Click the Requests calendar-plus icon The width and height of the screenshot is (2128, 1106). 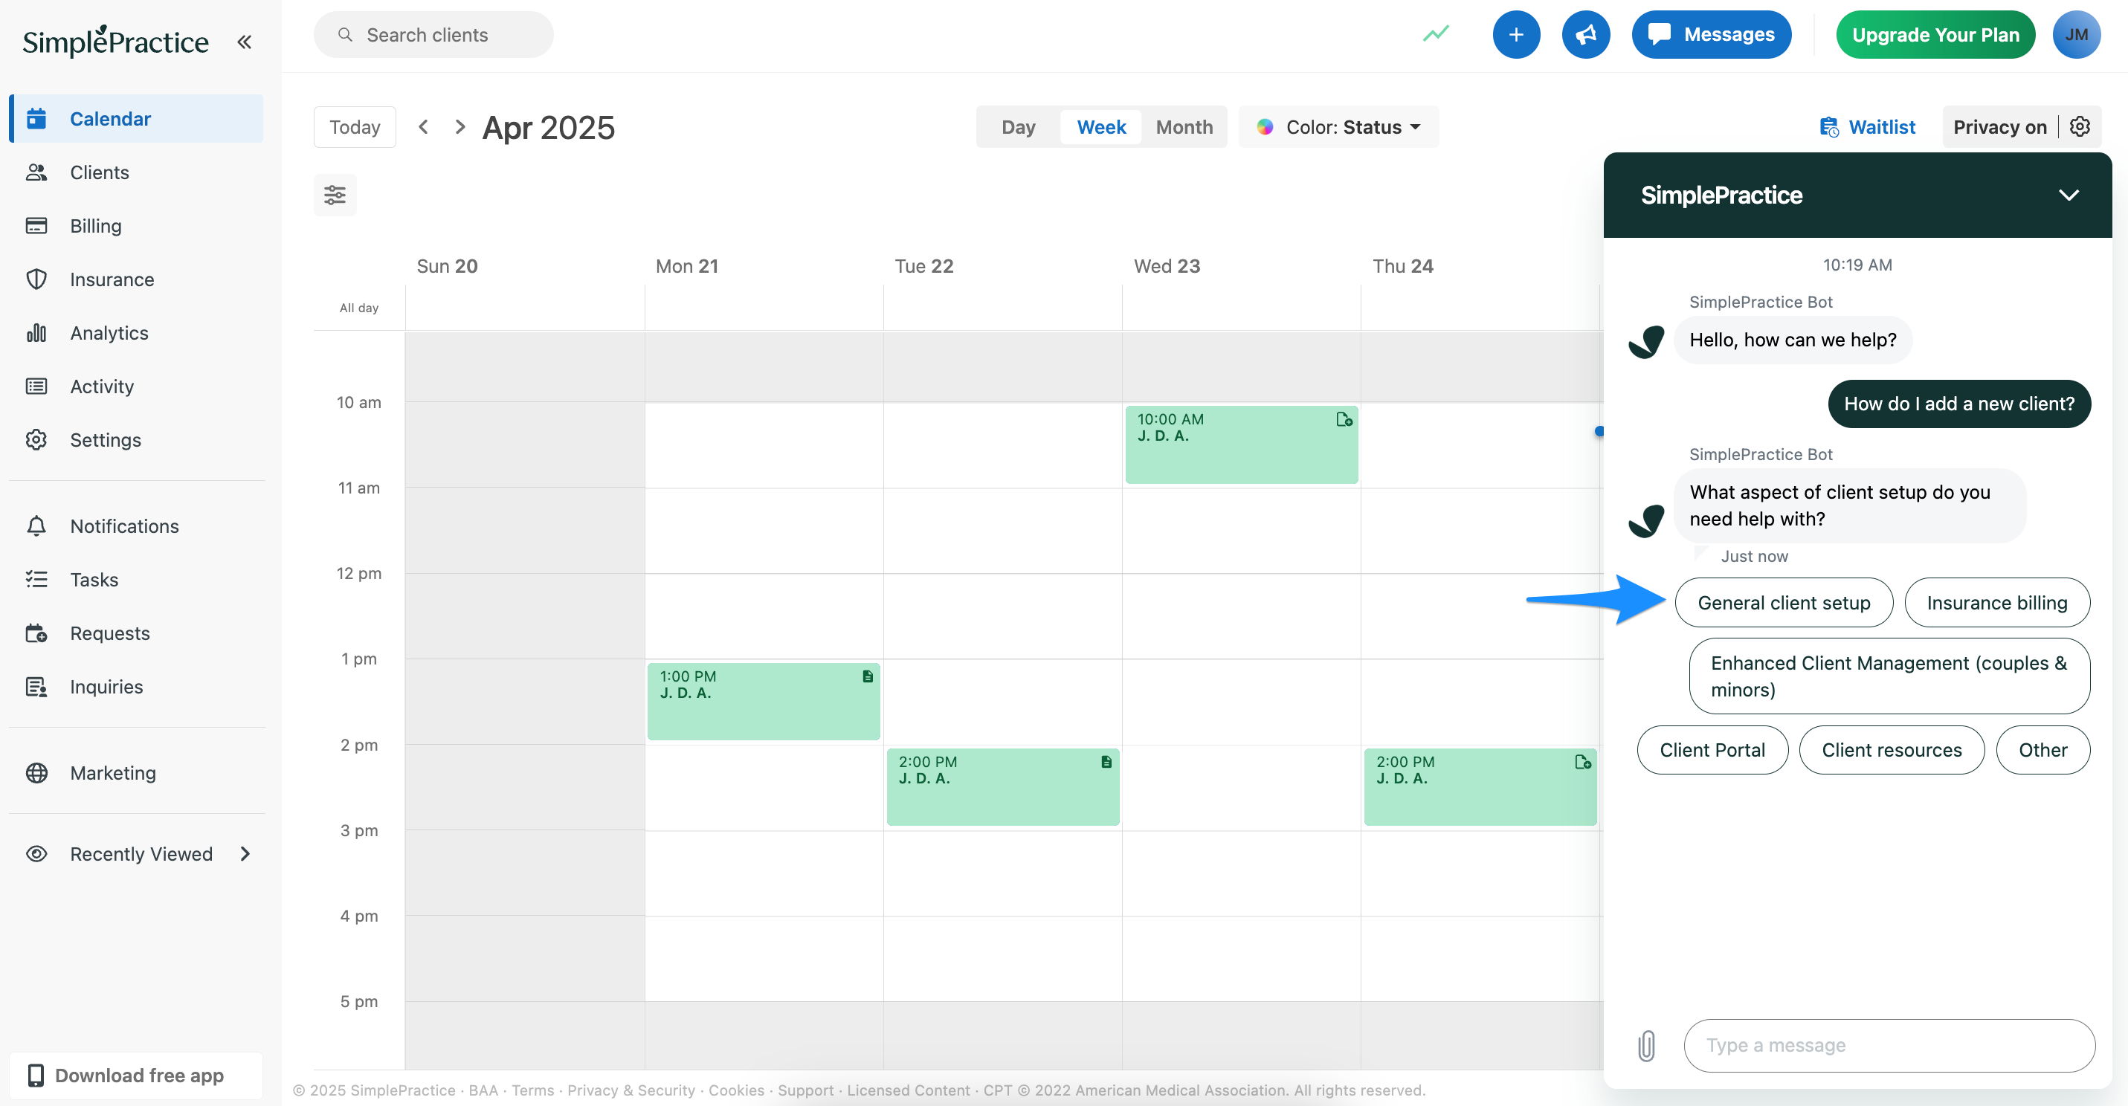36,633
